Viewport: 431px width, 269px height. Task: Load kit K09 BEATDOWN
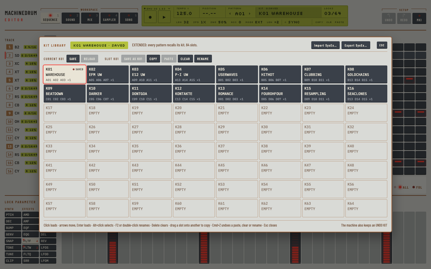pyautogui.click(x=65, y=93)
